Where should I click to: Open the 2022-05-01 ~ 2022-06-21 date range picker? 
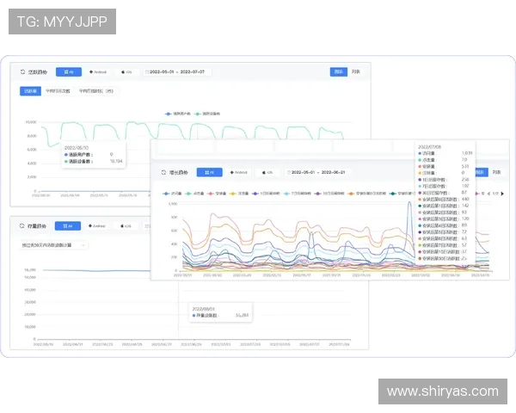pos(322,172)
